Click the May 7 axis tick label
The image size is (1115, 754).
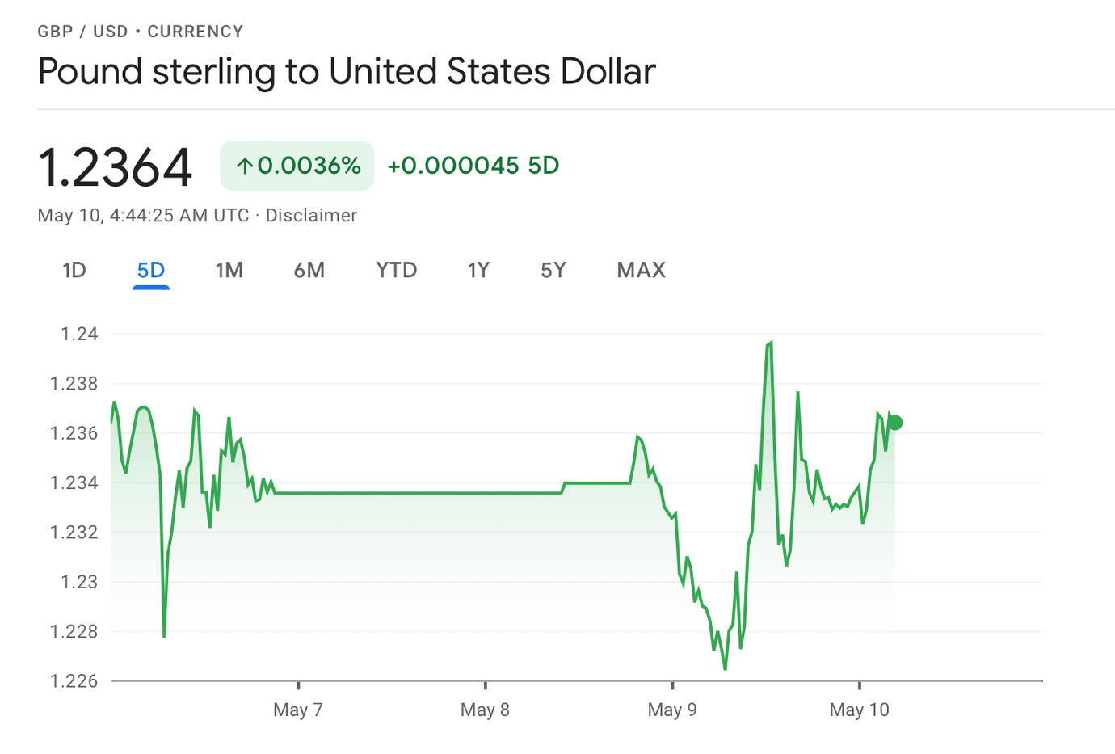(297, 710)
